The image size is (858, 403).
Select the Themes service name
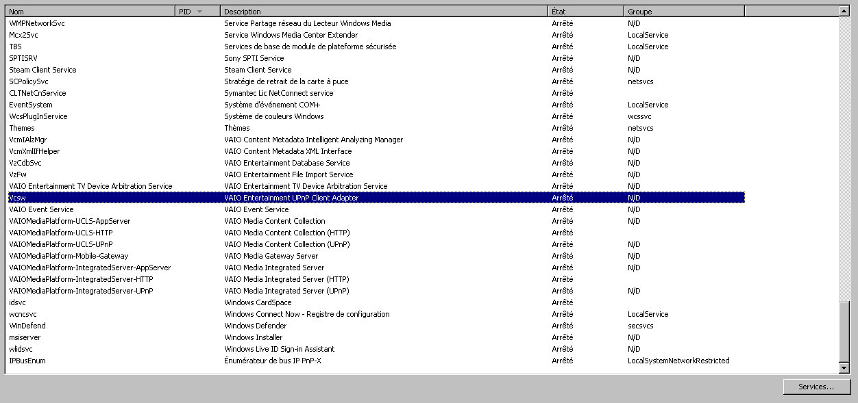pyautogui.click(x=21, y=128)
